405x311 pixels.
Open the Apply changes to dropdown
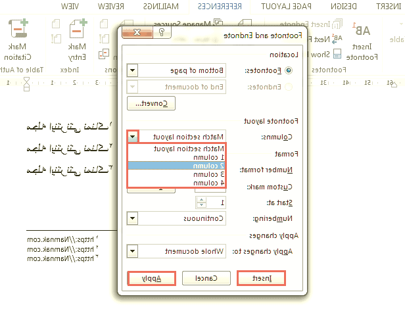pyautogui.click(x=133, y=251)
